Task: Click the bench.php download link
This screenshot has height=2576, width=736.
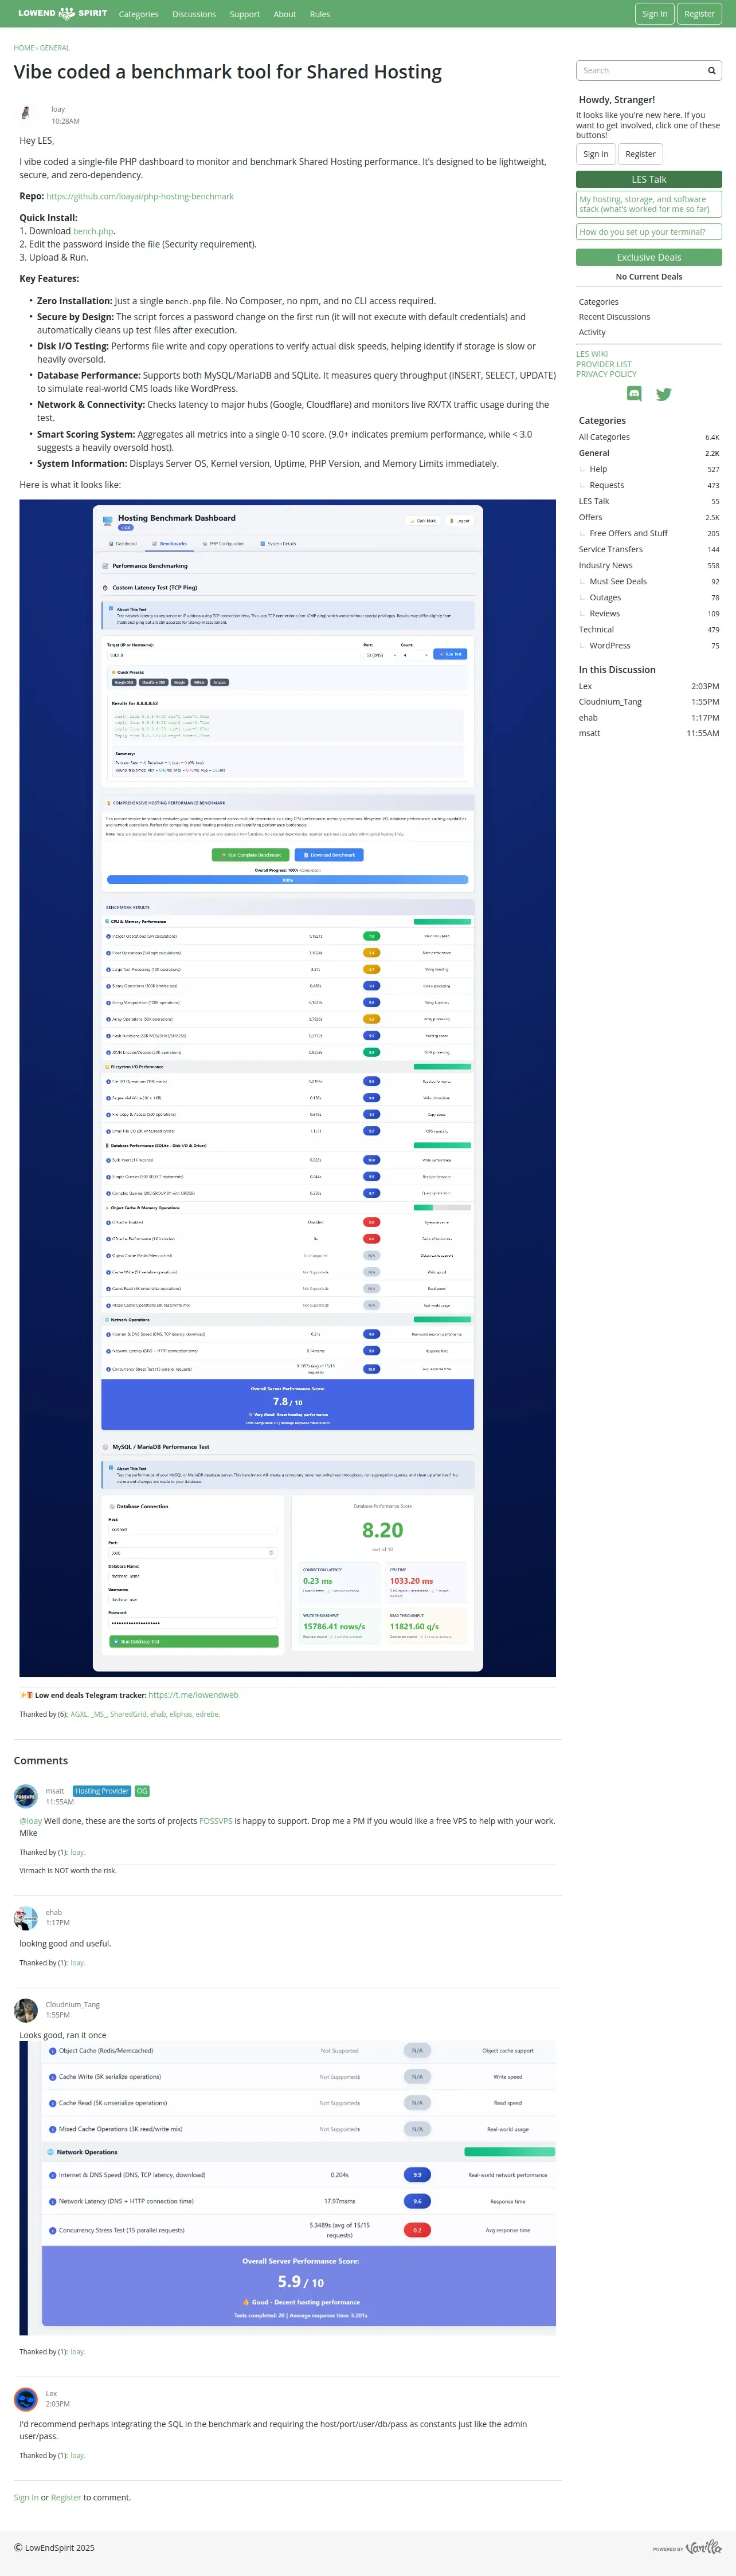Action: (93, 231)
